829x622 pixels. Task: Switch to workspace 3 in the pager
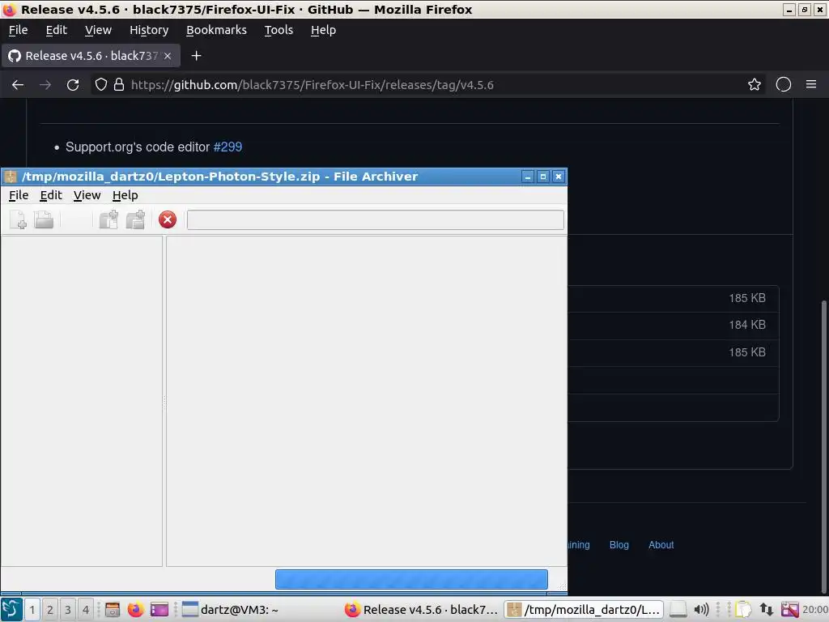click(x=68, y=610)
